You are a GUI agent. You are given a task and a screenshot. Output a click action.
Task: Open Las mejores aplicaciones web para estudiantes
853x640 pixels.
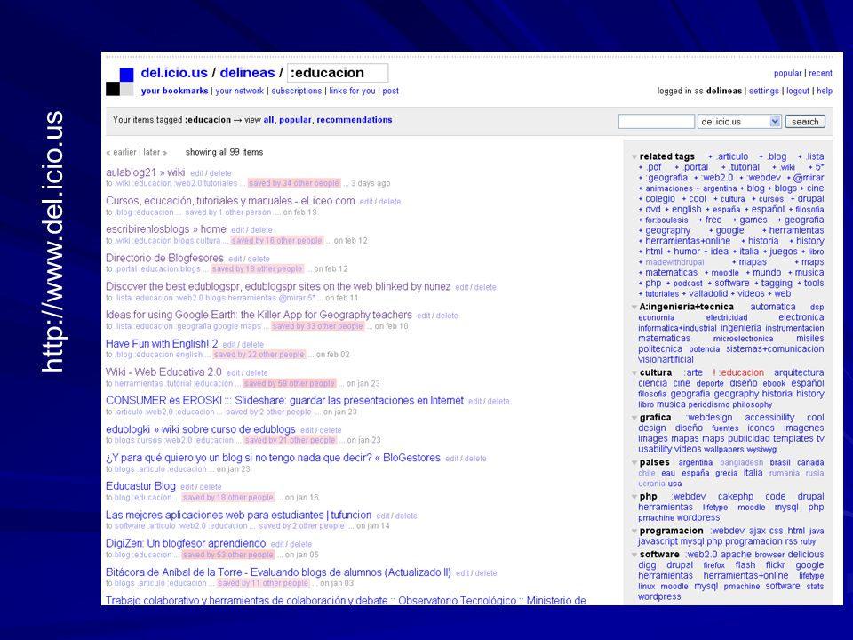[238, 515]
